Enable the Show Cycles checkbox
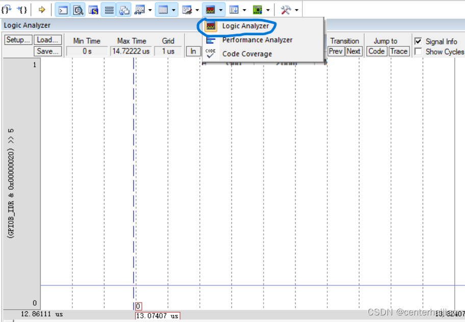465x322 pixels. tap(419, 51)
